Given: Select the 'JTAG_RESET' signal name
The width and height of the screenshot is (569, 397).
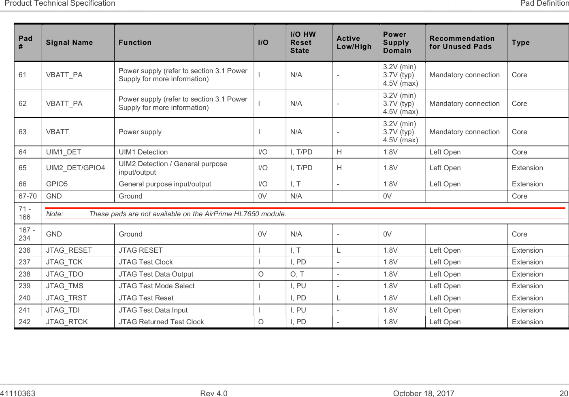Looking at the screenshot, I should [x=69, y=250].
